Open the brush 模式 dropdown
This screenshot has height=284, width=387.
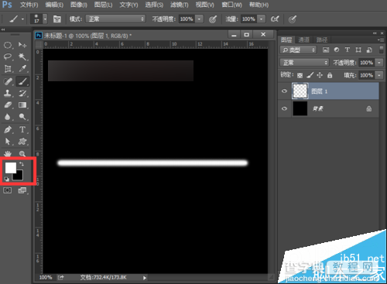[115, 19]
